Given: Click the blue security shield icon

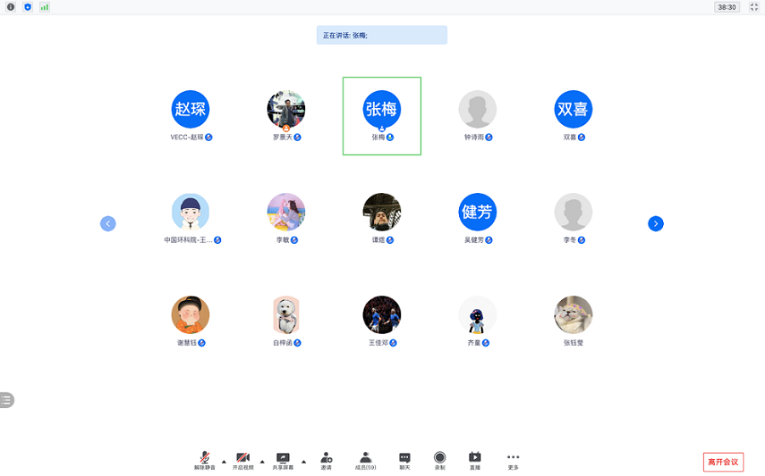Looking at the screenshot, I should tap(27, 7).
